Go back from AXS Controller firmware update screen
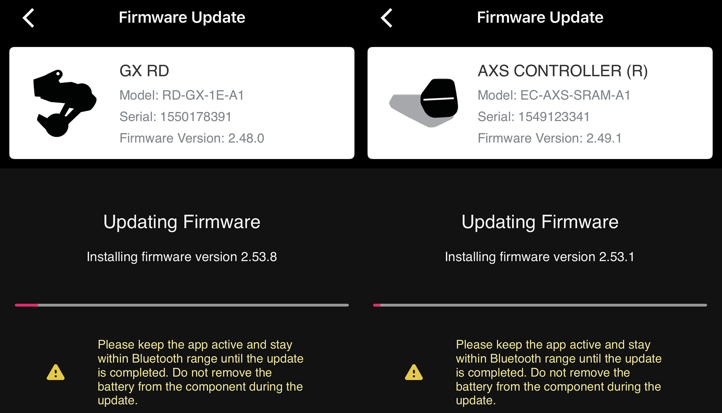Screen dimensions: 722x413 click(387, 18)
